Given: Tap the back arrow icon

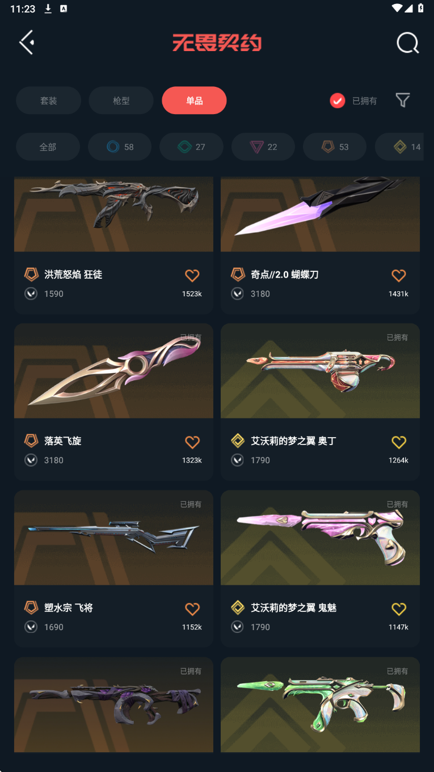Looking at the screenshot, I should pyautogui.click(x=27, y=43).
